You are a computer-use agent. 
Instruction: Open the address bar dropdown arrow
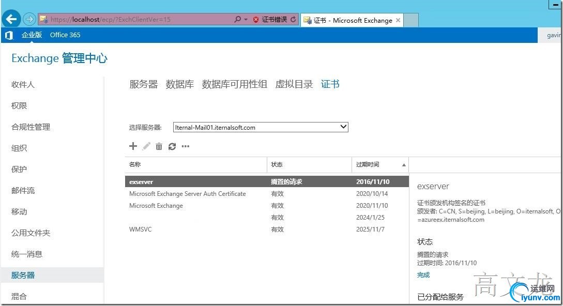click(246, 20)
